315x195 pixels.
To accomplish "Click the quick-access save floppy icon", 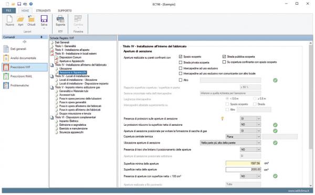I will [19, 4].
